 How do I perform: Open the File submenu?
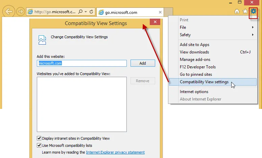click(x=213, y=27)
